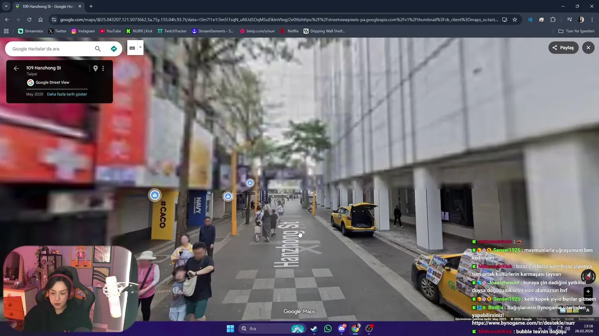This screenshot has width=599, height=336.
Task: Open the NURR | Kick bookmark
Action: click(x=139, y=31)
